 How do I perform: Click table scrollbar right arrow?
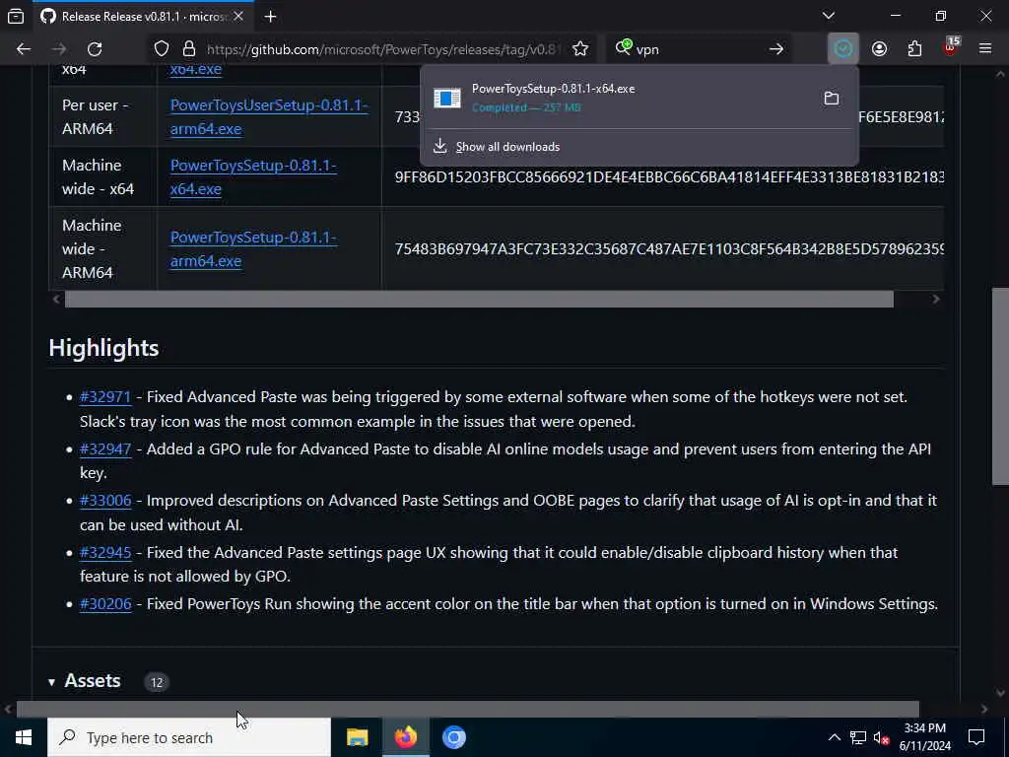click(x=936, y=299)
